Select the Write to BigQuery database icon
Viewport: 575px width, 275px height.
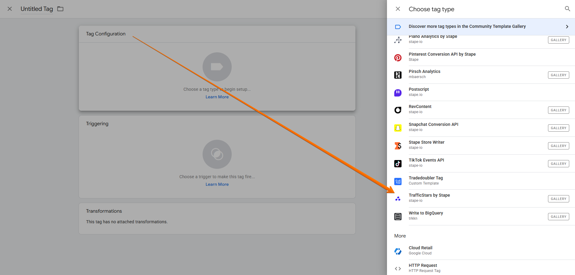pos(398,217)
